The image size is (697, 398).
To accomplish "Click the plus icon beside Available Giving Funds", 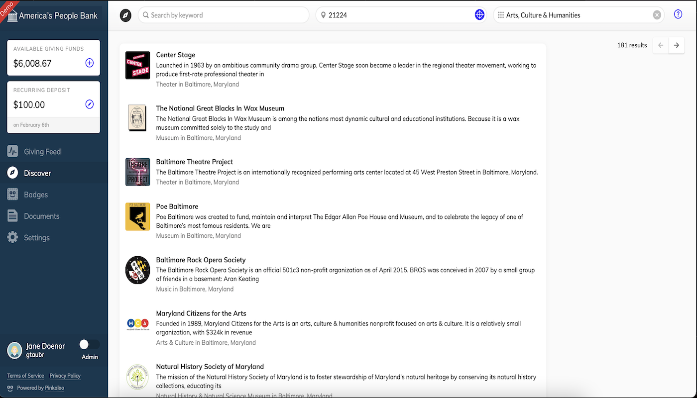I will point(90,63).
